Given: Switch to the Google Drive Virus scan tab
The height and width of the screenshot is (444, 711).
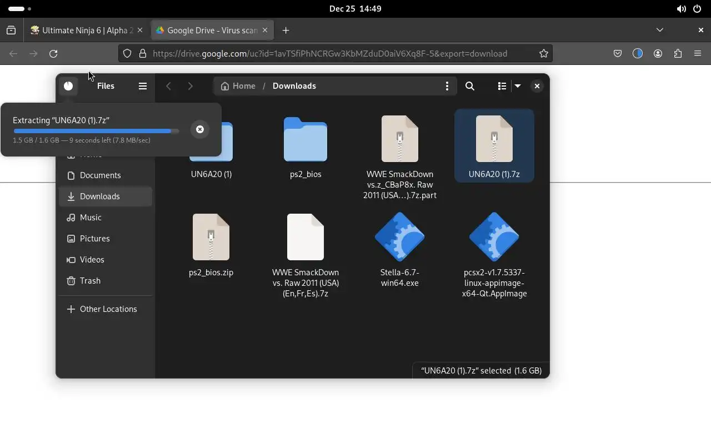Looking at the screenshot, I should coord(212,31).
